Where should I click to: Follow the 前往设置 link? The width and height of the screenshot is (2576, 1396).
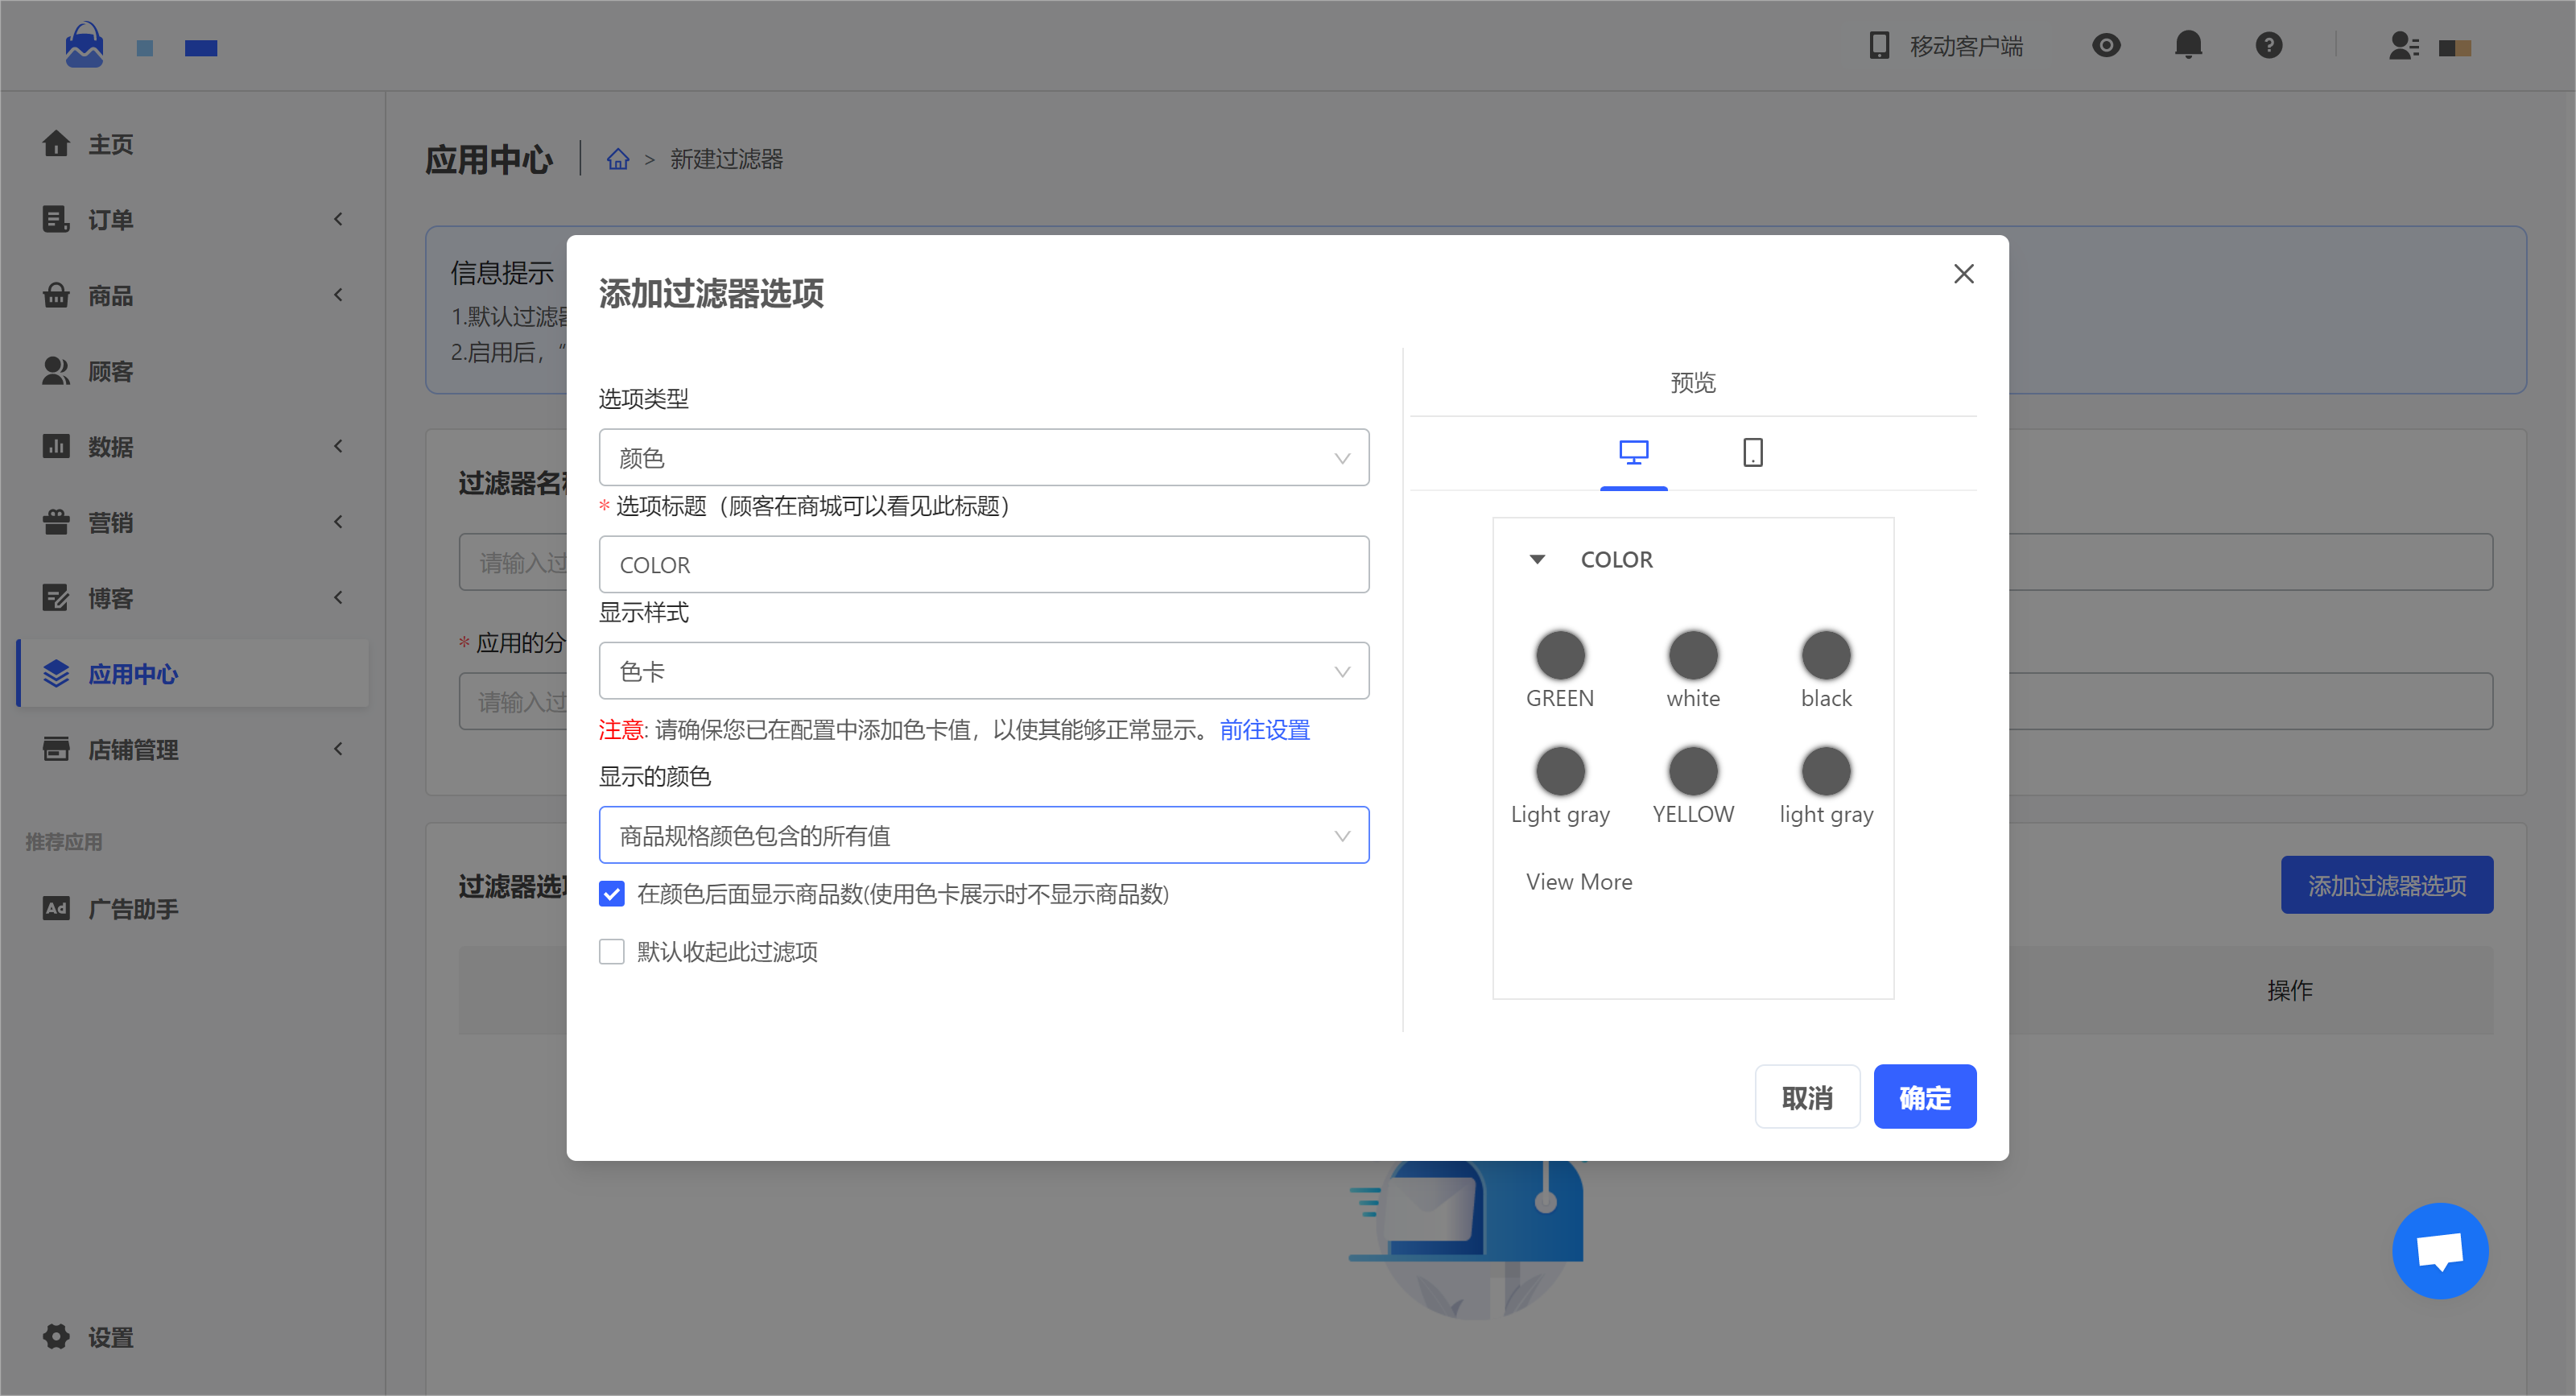click(x=1264, y=730)
